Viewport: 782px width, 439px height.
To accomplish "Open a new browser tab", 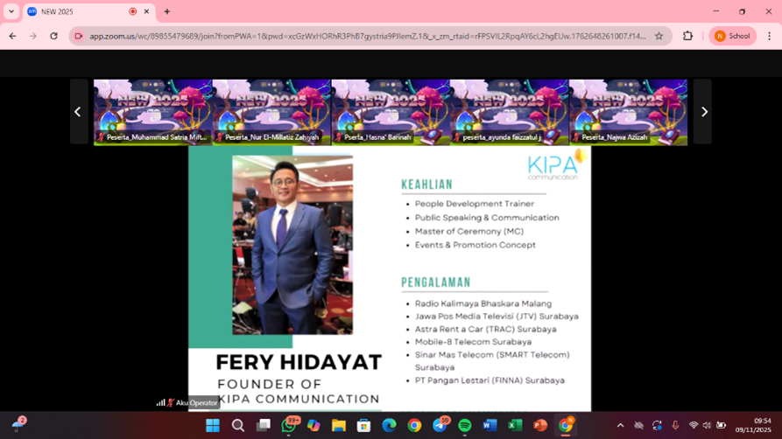I will point(167,11).
